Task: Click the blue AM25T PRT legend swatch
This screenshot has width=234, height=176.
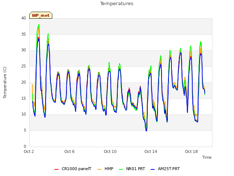Action: coord(153,169)
